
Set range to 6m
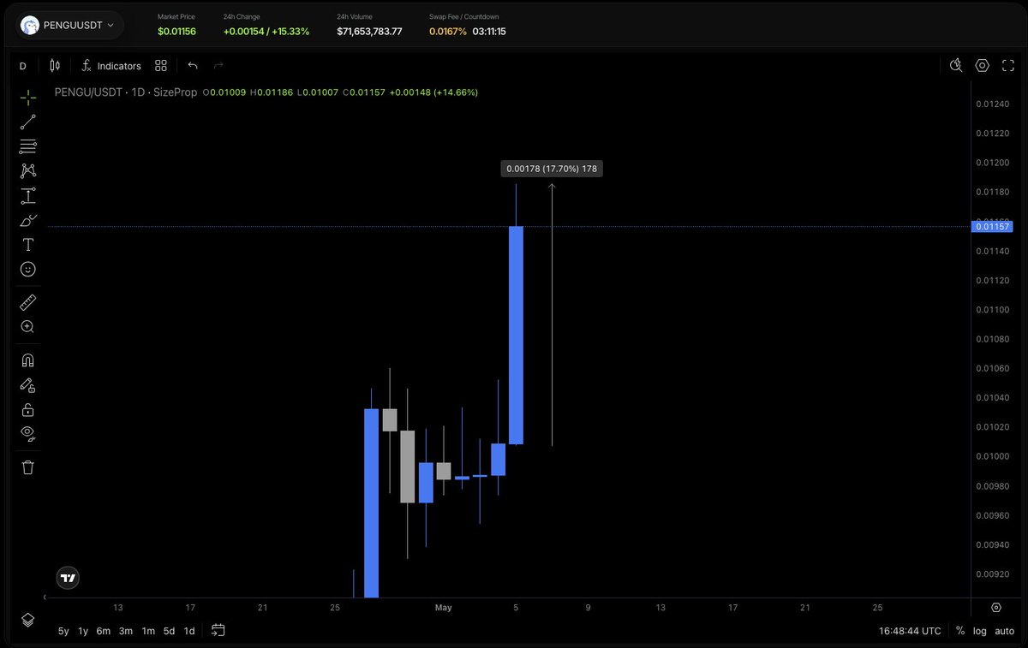point(104,631)
